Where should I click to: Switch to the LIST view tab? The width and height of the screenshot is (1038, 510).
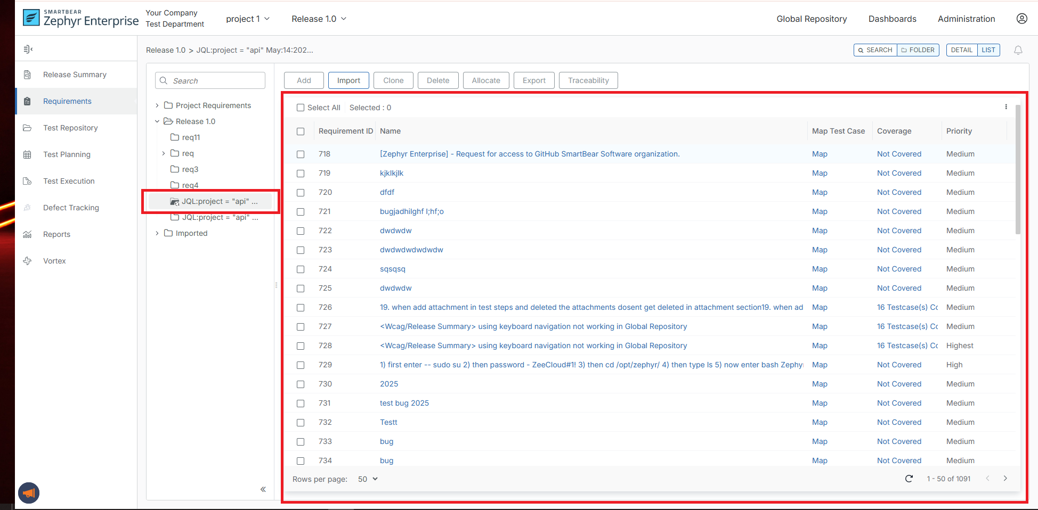tap(988, 50)
